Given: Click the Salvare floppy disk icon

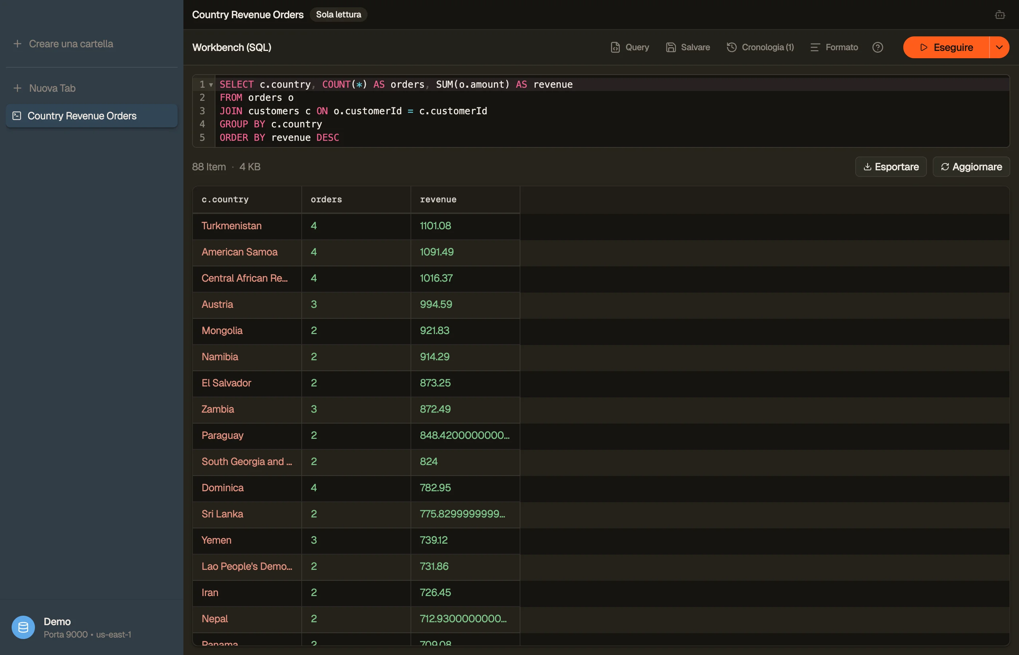Looking at the screenshot, I should (671, 47).
